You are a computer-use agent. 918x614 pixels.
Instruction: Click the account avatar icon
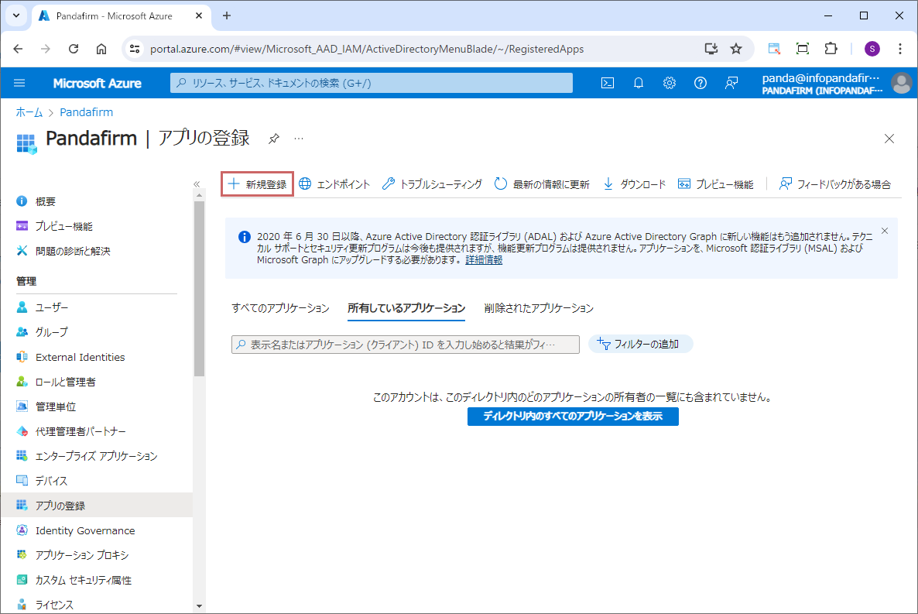tap(901, 83)
